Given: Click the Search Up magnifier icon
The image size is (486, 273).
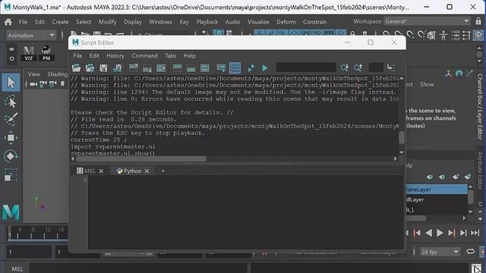Looking at the screenshot, I should 358,67.
